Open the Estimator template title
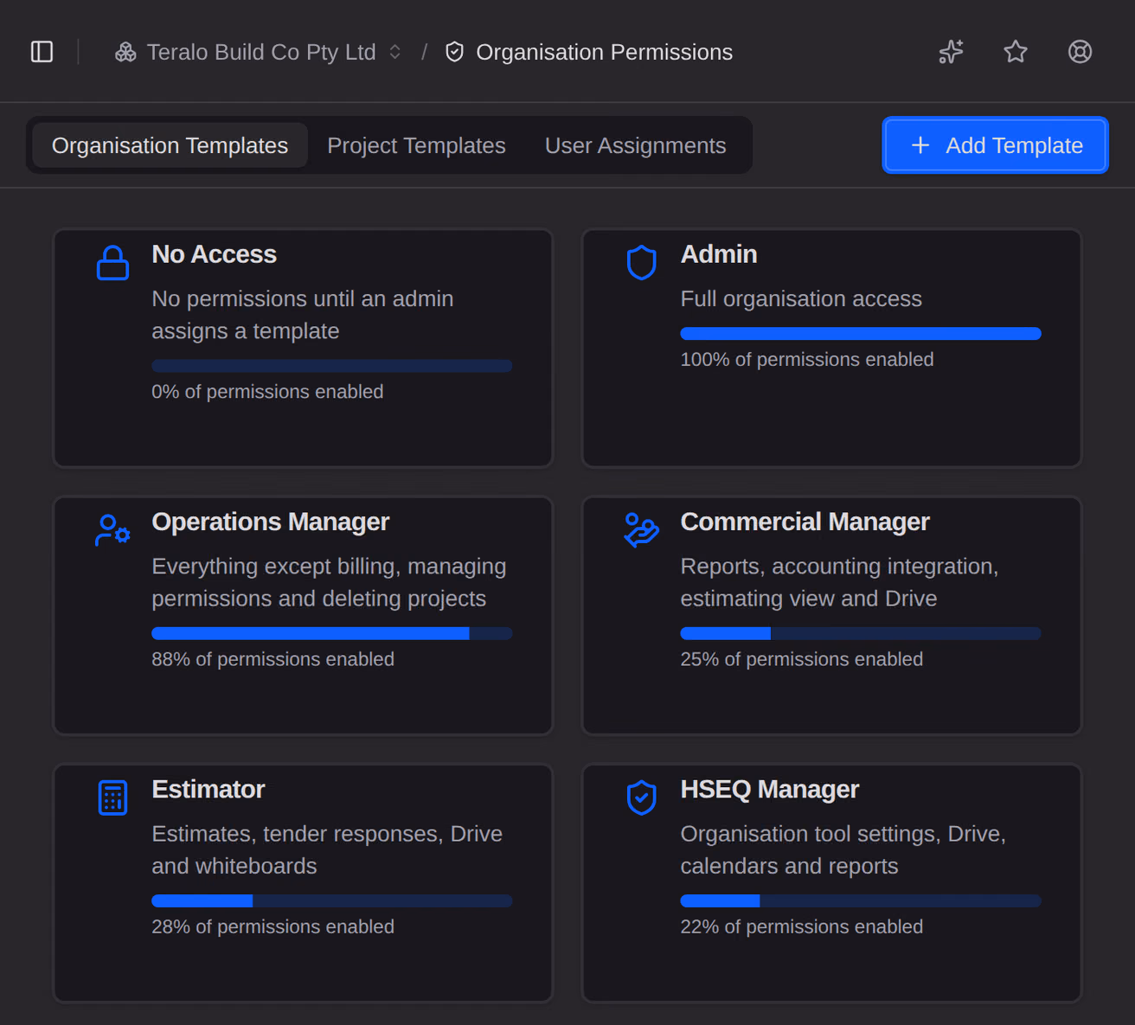 pos(208,789)
